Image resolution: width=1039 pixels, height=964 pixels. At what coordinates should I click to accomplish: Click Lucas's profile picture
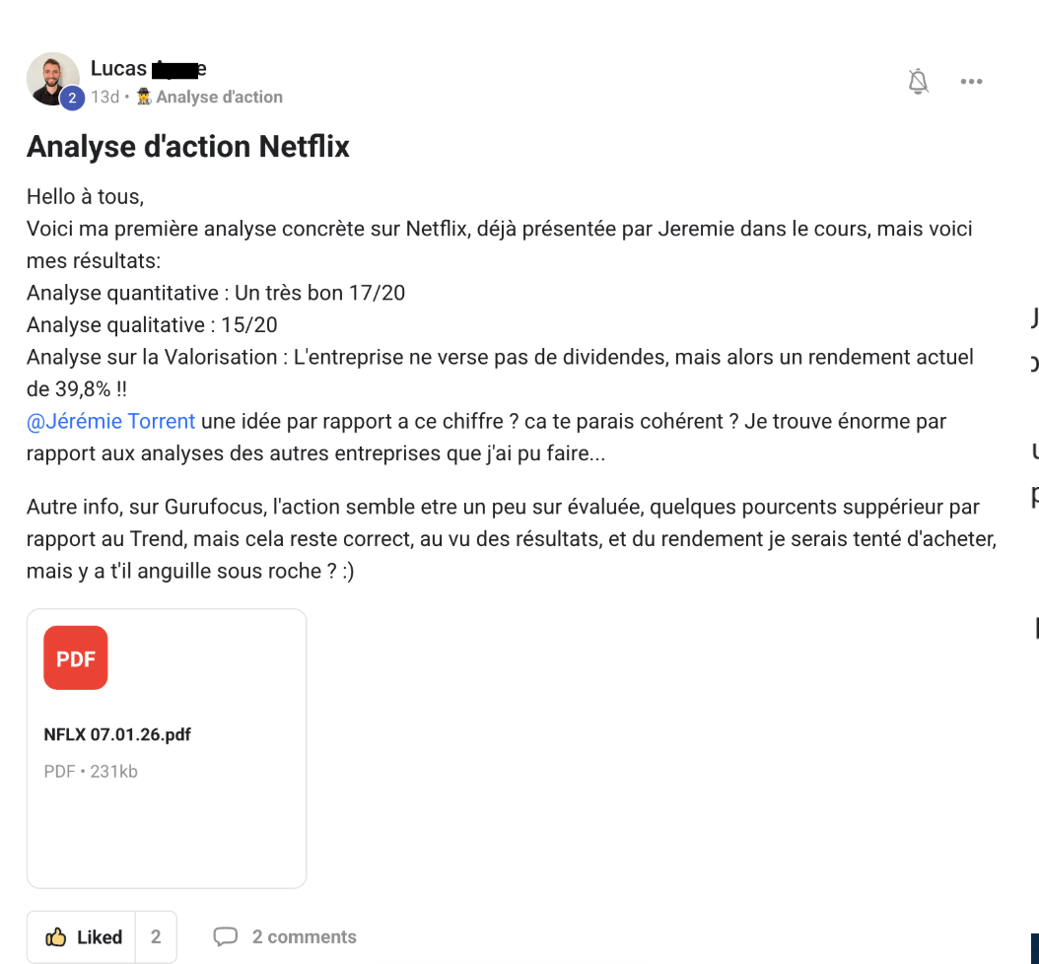52,78
